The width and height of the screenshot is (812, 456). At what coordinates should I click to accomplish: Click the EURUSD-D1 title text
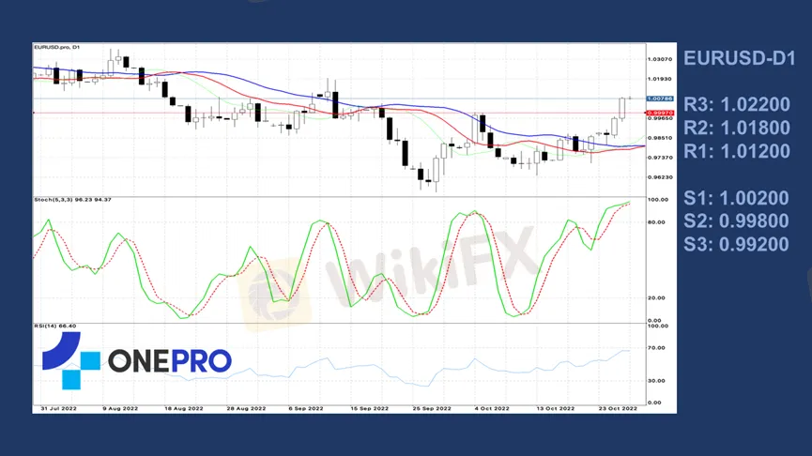tap(739, 58)
